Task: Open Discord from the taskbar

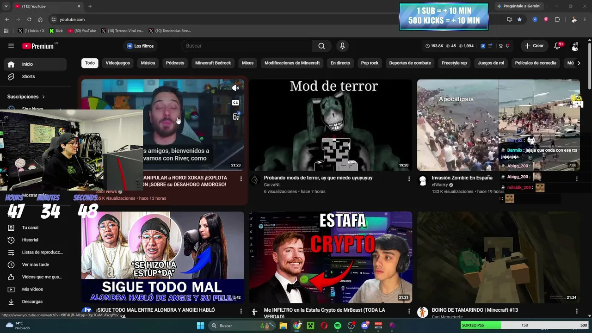Action: pos(364,326)
